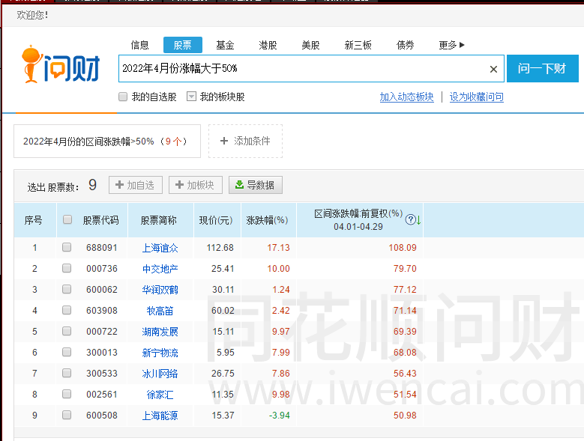Open stock link 徐家汇
The width and height of the screenshot is (584, 441).
[x=160, y=394]
